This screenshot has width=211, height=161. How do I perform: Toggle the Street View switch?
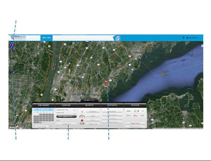[75, 113]
